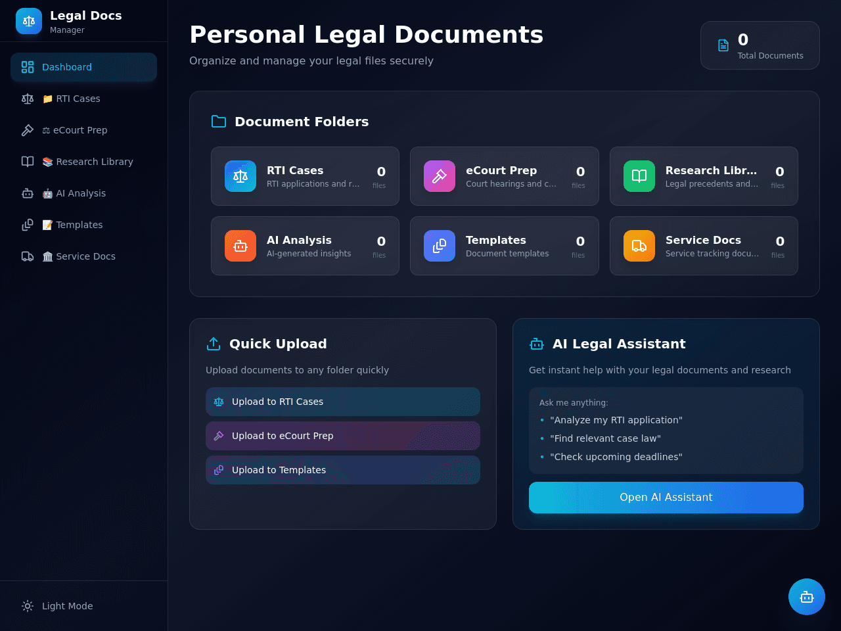Open AI Analysis from sidebar
The width and height of the screenshot is (841, 631).
click(84, 193)
